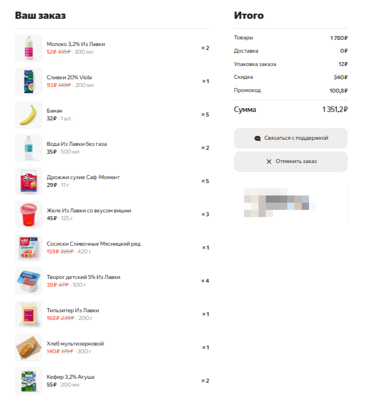Select the Банан product image

(x=29, y=115)
